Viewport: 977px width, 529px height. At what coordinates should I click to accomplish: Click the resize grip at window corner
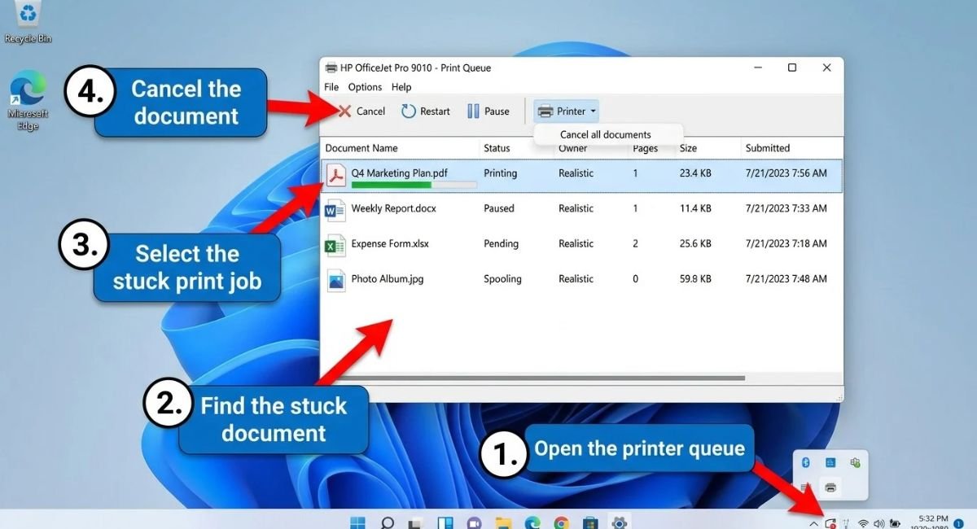[x=839, y=396]
